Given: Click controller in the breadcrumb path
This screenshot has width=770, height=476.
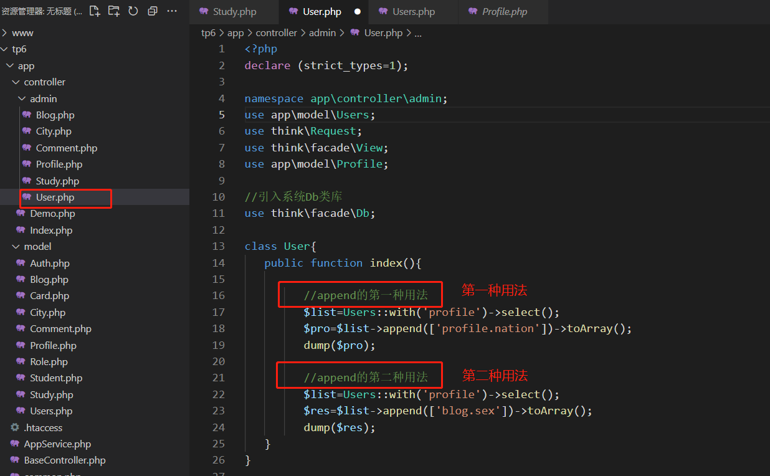Looking at the screenshot, I should pyautogui.click(x=277, y=33).
